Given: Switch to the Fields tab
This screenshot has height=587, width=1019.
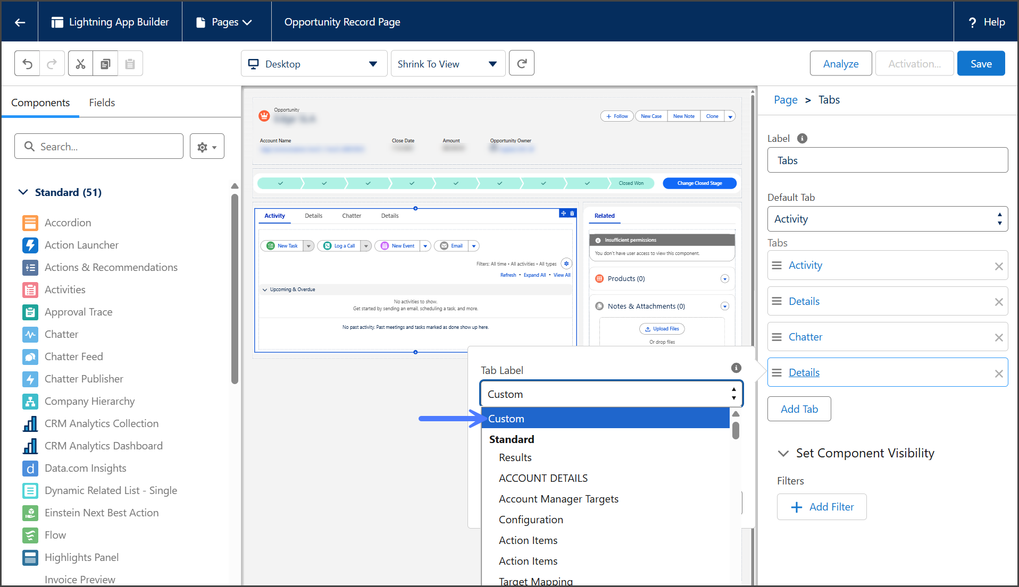Looking at the screenshot, I should coord(102,103).
